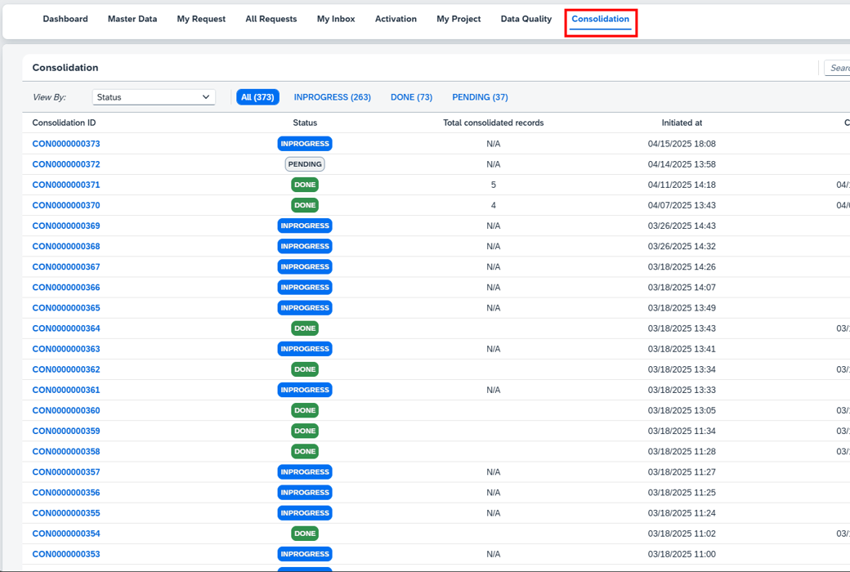
Task: Click the PENDING badge on CON0000000372
Action: 305,163
